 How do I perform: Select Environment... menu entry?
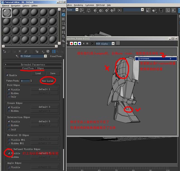click(x=156, y=59)
